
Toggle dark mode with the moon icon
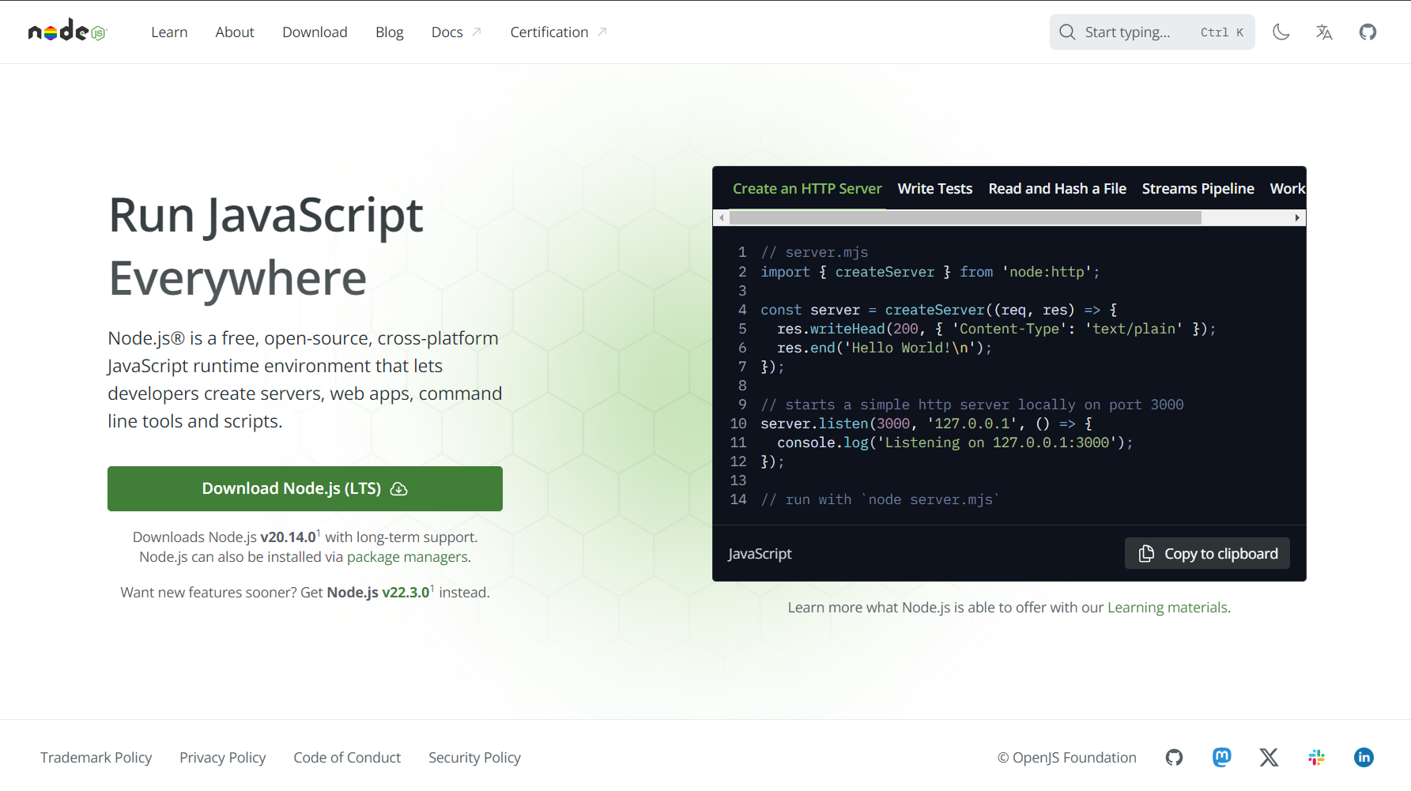click(x=1281, y=32)
